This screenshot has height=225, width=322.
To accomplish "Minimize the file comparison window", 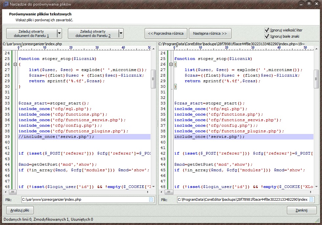I will [x=301, y=4].
